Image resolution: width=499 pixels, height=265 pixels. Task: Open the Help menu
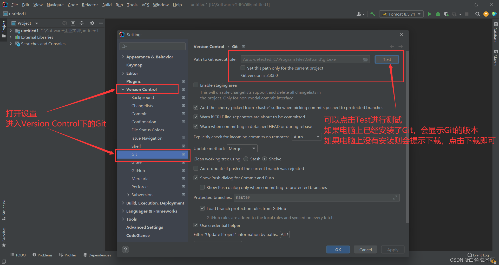coord(177,5)
